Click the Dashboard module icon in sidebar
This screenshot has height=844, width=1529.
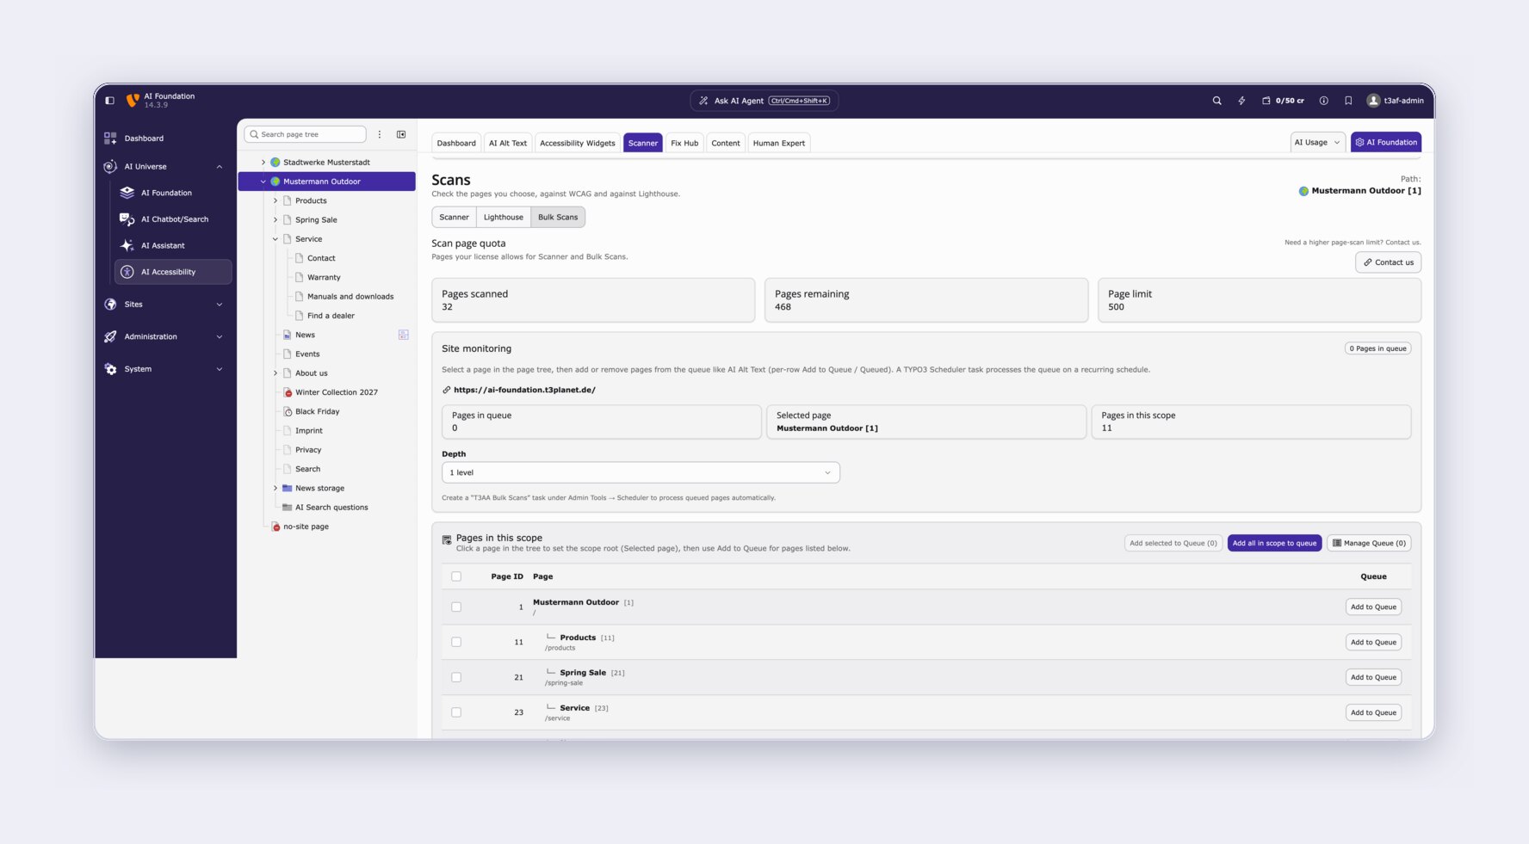(x=110, y=139)
